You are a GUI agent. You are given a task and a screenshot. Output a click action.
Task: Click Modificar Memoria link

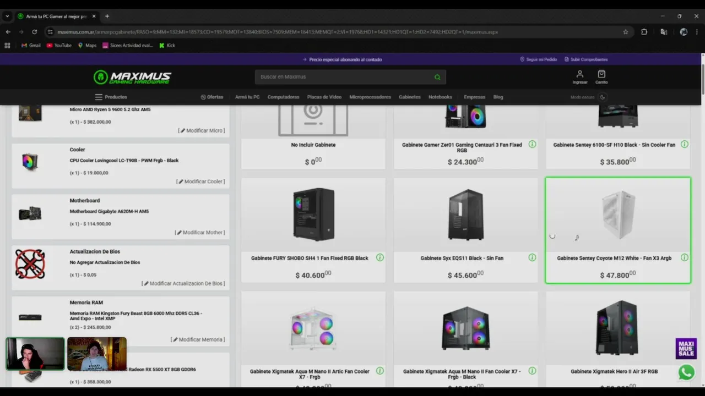point(198,340)
